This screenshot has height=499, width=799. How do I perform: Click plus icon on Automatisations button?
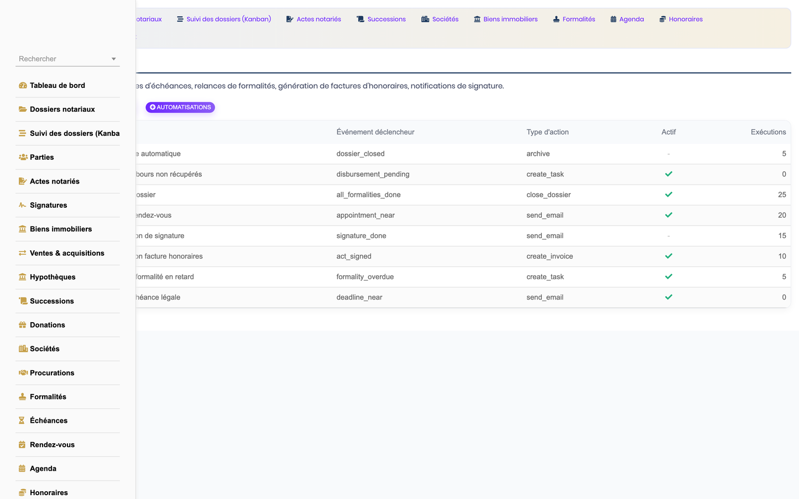click(153, 107)
